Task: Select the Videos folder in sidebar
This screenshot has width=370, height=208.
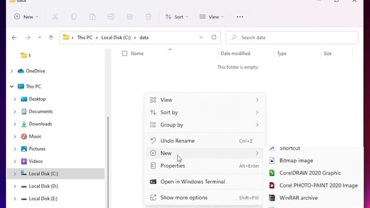Action: point(32,161)
